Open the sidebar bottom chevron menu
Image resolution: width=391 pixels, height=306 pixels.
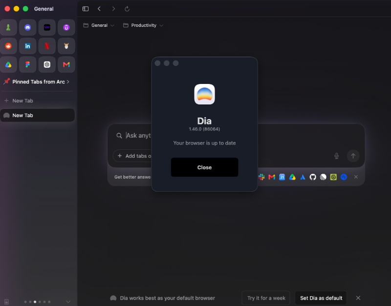click(x=68, y=302)
